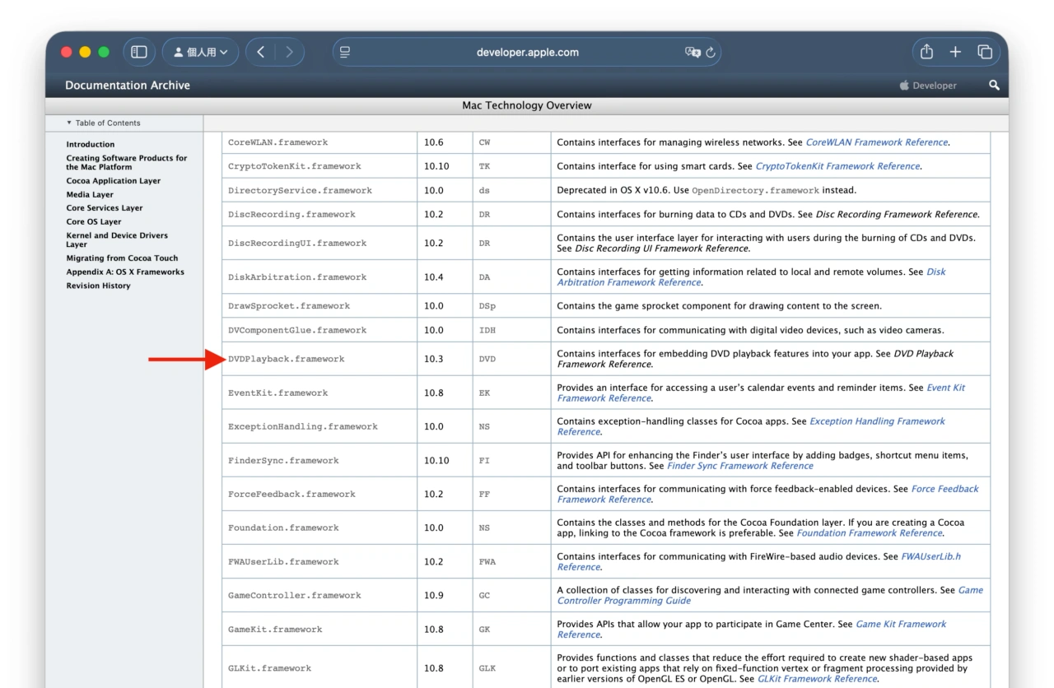Click the translate page icon
This screenshot has width=1054, height=688.
point(693,52)
